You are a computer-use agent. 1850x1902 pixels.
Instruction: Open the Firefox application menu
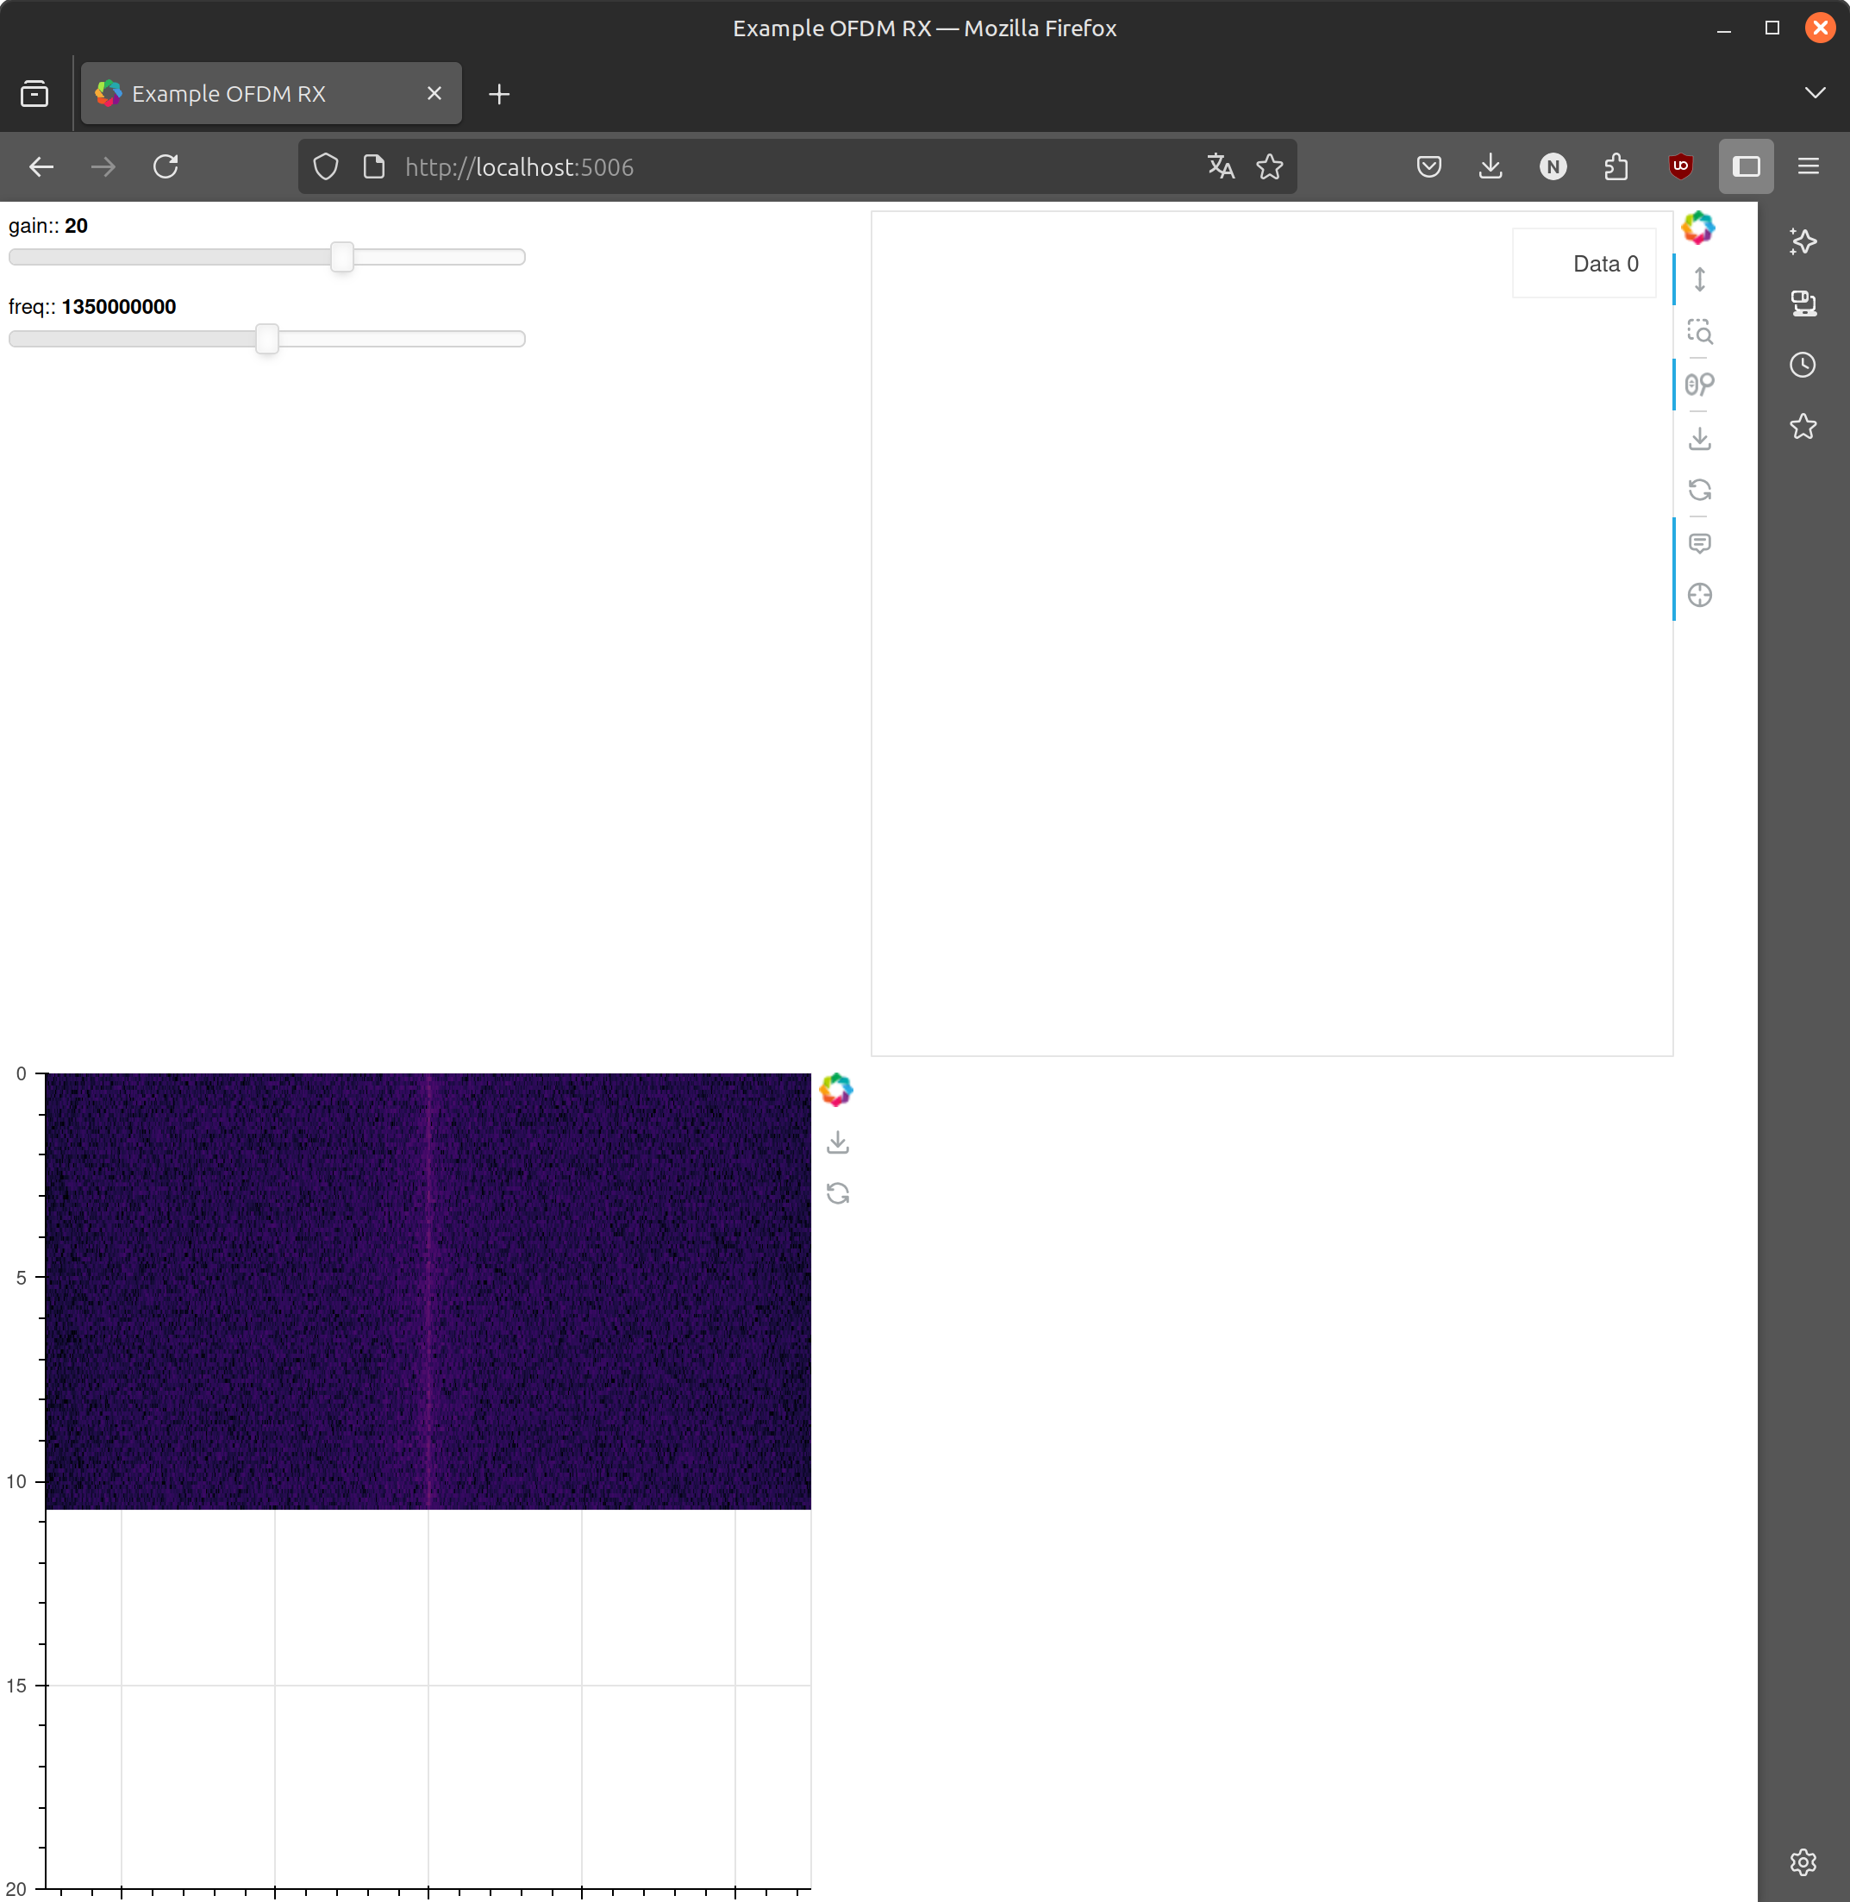click(1807, 167)
